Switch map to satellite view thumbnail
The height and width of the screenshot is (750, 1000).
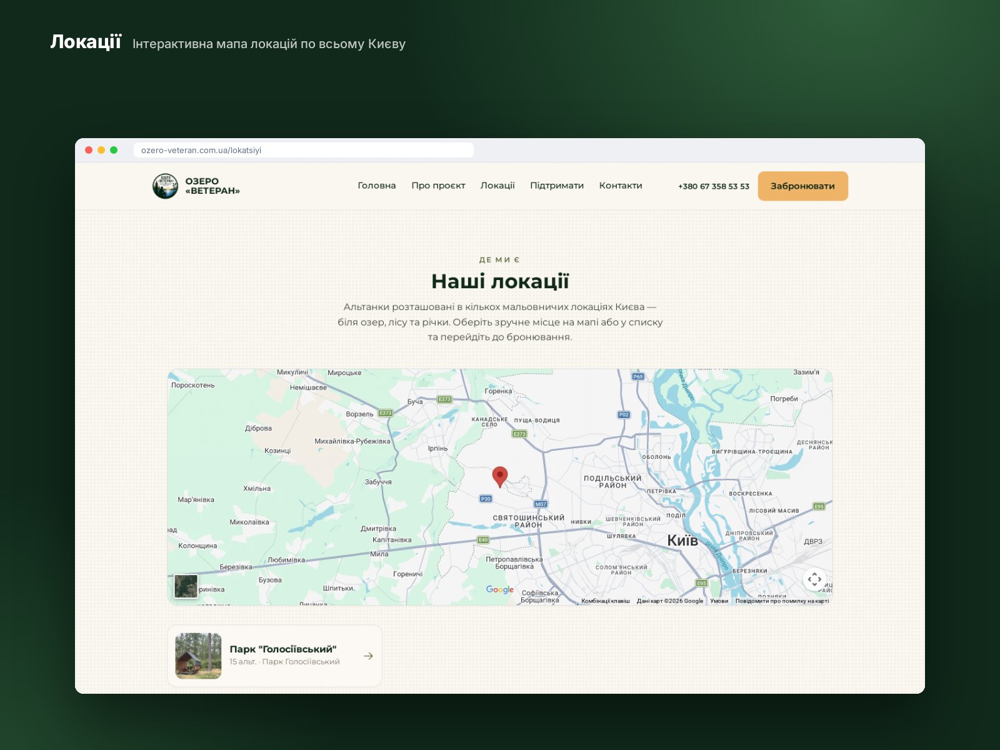186,586
